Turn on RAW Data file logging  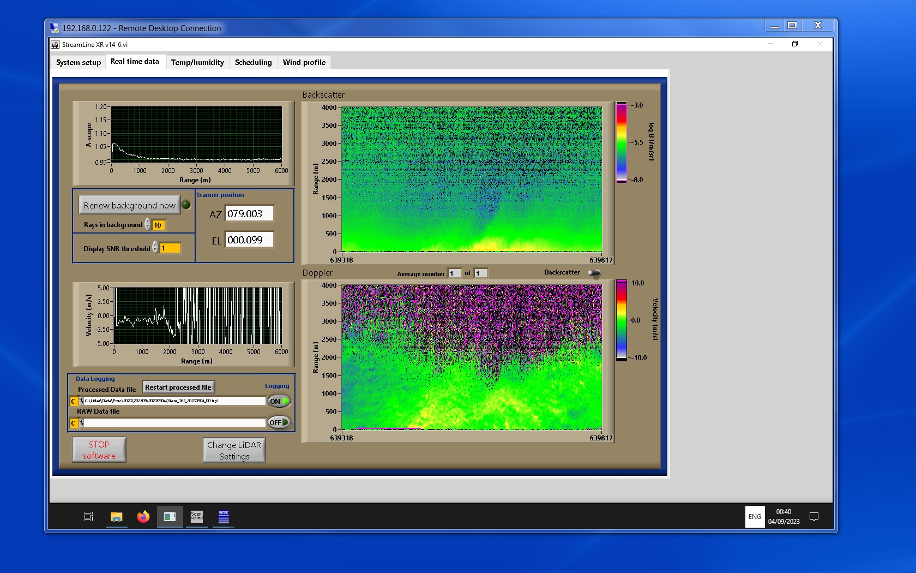[279, 422]
